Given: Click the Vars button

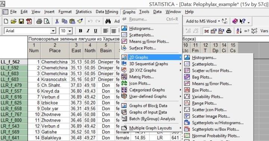Looking at the screenshot, I should pyautogui.click(x=264, y=31).
